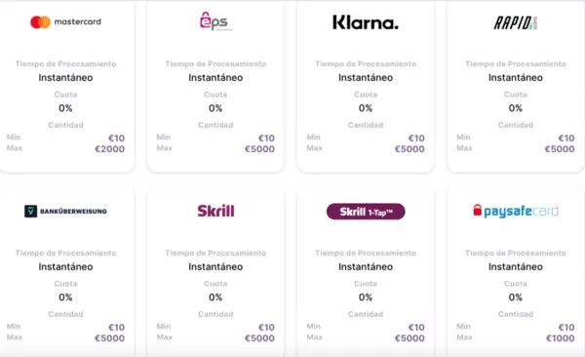The image size is (585, 357).
Task: Click the 0% fee on eps card
Action: point(215,108)
